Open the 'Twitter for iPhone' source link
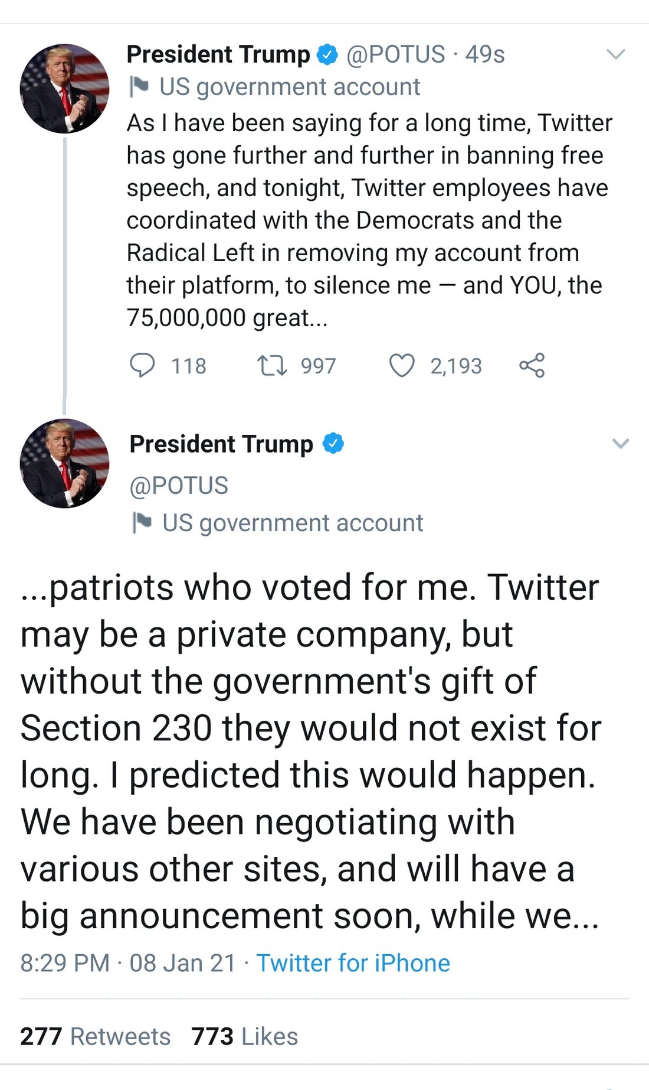Image resolution: width=649 pixels, height=1090 pixels. click(x=353, y=964)
